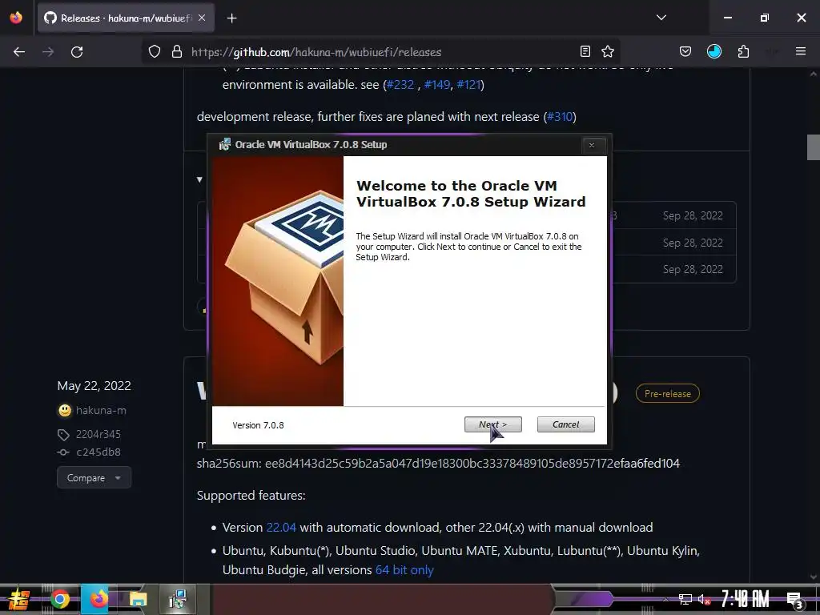The width and height of the screenshot is (820, 615).
Task: Click the VirtualBox Setup title bar icon
Action: (x=225, y=144)
